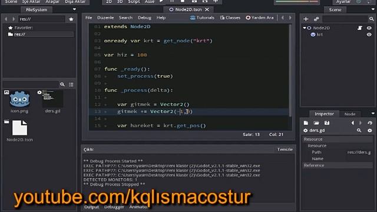Click the res:// path field
The height and width of the screenshot is (212, 377).
point(42,19)
